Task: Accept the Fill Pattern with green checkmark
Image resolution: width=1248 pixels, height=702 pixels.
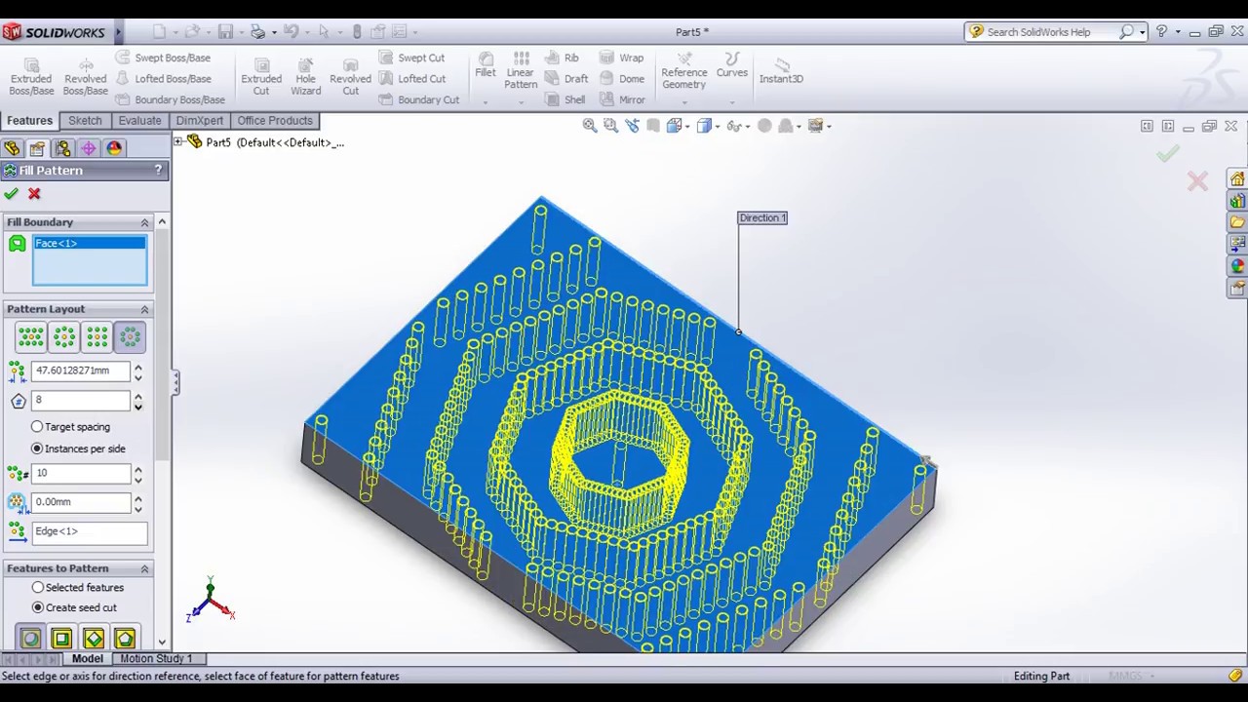Action: 12,194
